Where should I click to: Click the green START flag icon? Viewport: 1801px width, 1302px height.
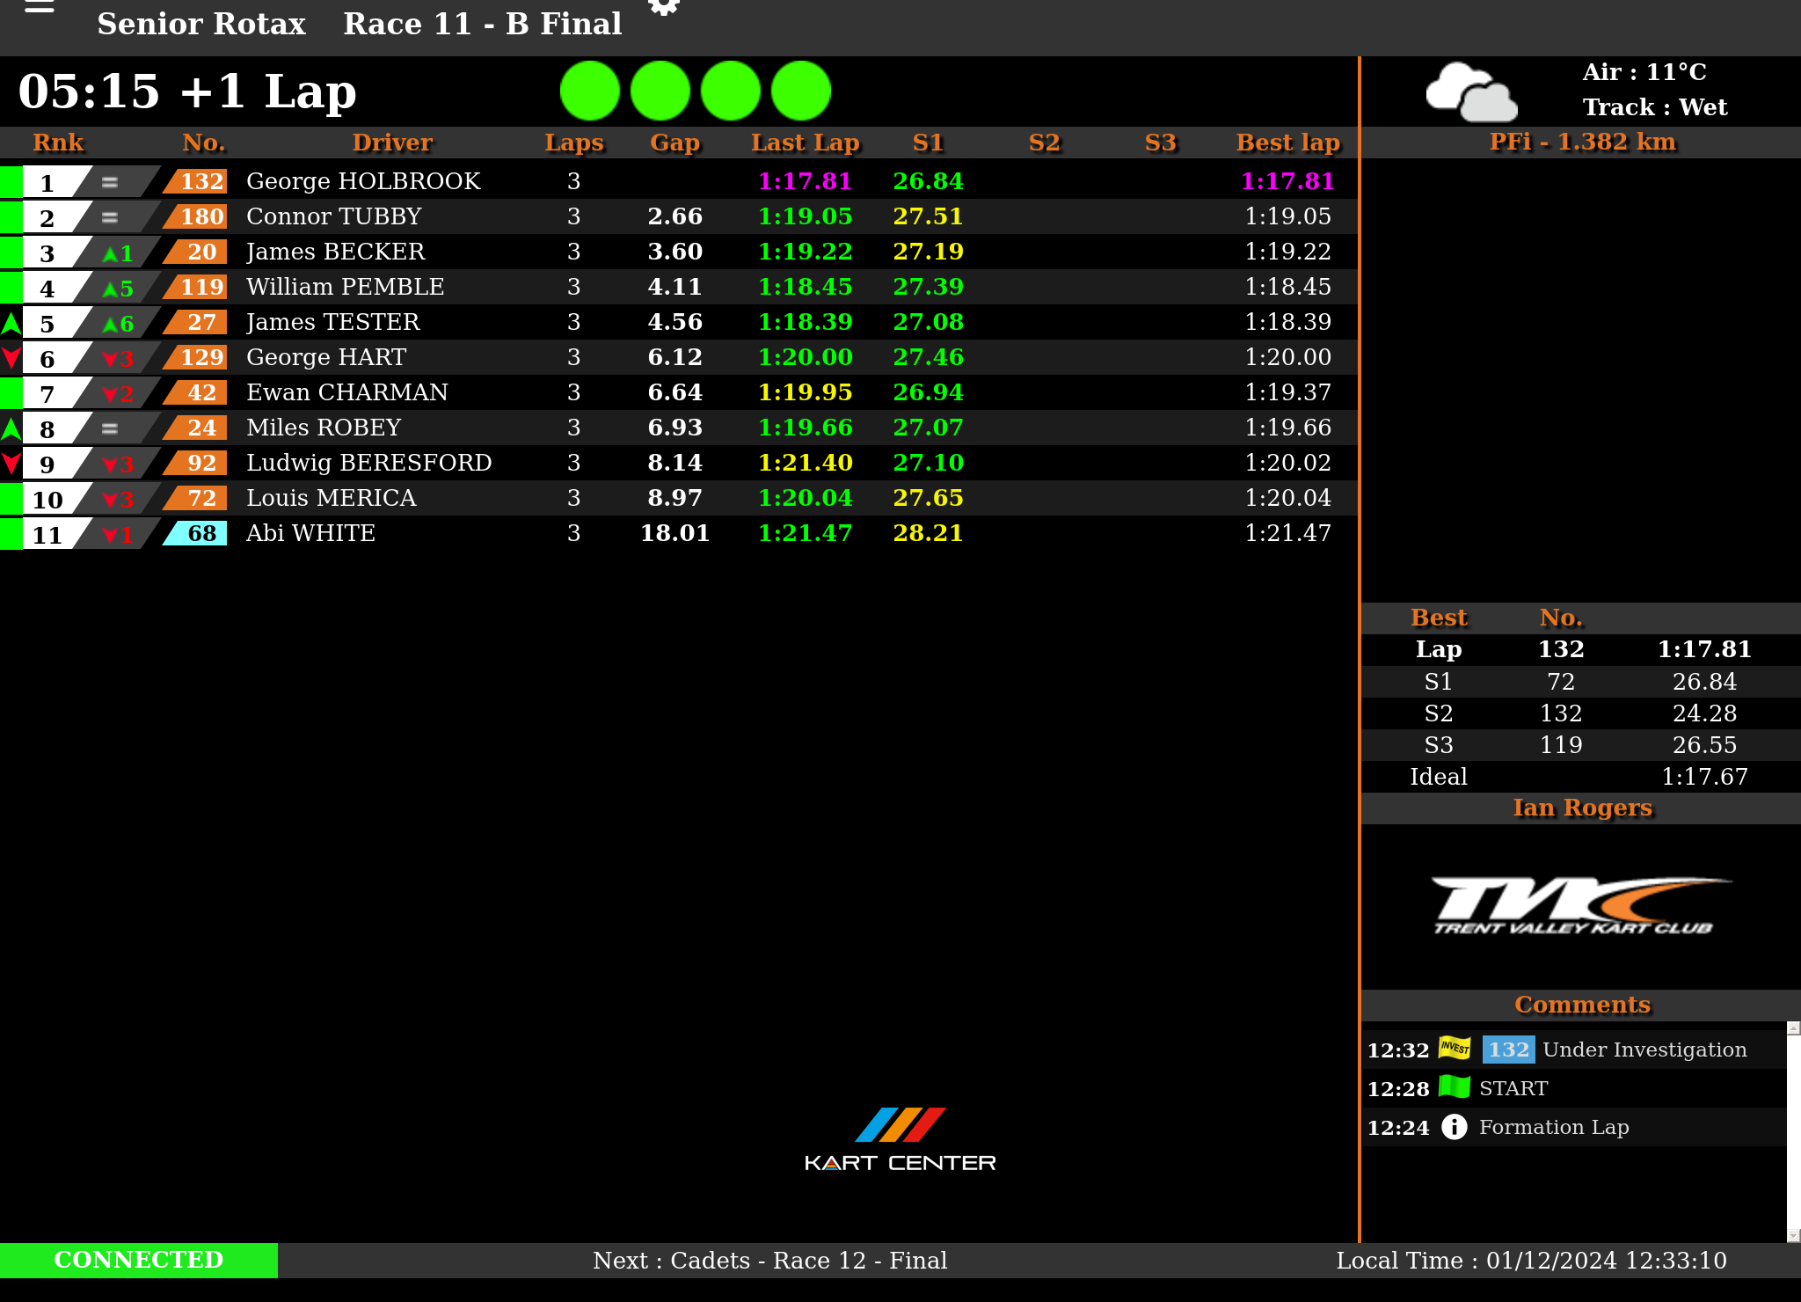(x=1455, y=1087)
